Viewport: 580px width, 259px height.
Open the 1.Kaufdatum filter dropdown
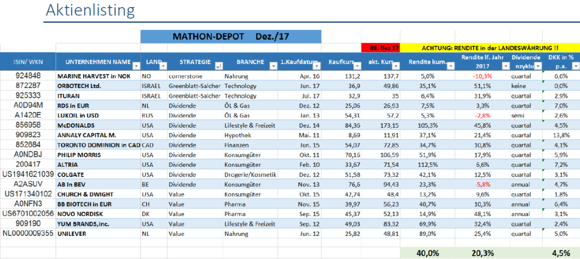coord(317,66)
